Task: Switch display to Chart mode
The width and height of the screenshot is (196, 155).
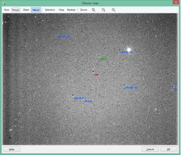Action: pos(26,10)
